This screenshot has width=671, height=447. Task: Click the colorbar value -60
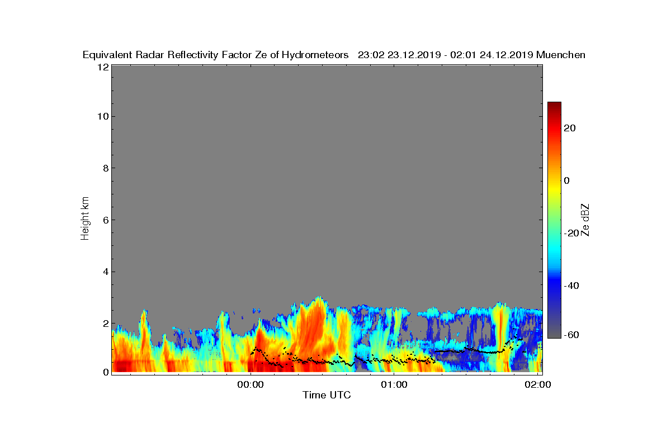[570, 335]
